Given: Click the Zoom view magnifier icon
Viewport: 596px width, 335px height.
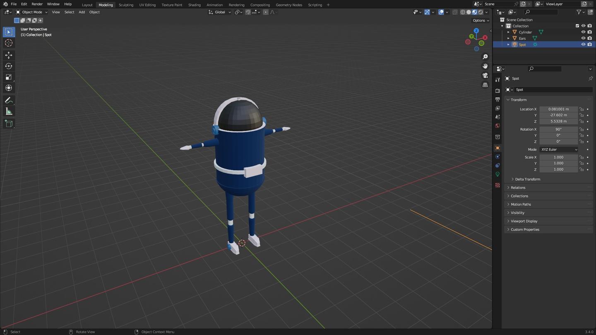Looking at the screenshot, I should (x=485, y=57).
